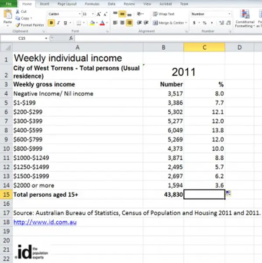This screenshot has width=262, height=263.
Task: Switch to the Page Layout tab
Action: point(67,4)
